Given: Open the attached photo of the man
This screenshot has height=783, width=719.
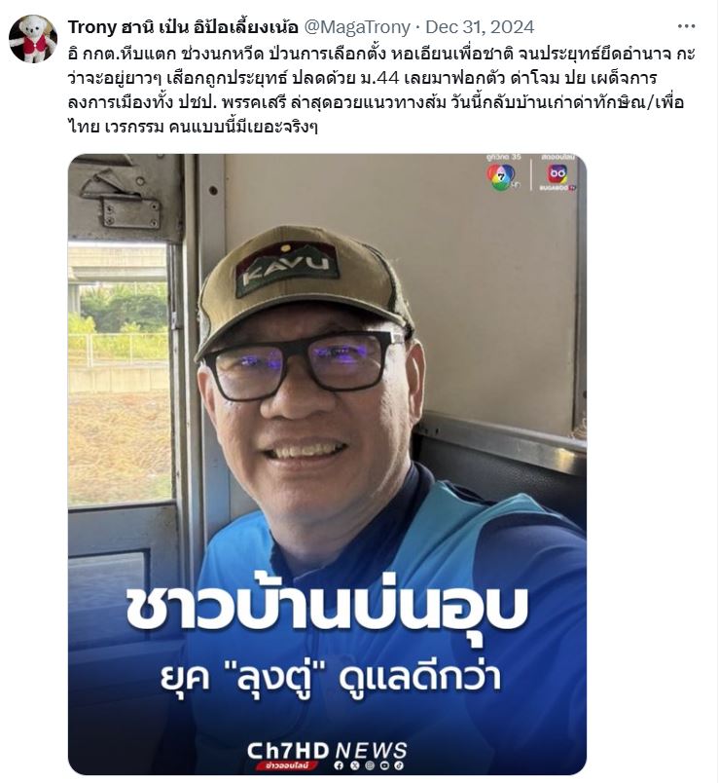Looking at the screenshot, I should pos(327,464).
